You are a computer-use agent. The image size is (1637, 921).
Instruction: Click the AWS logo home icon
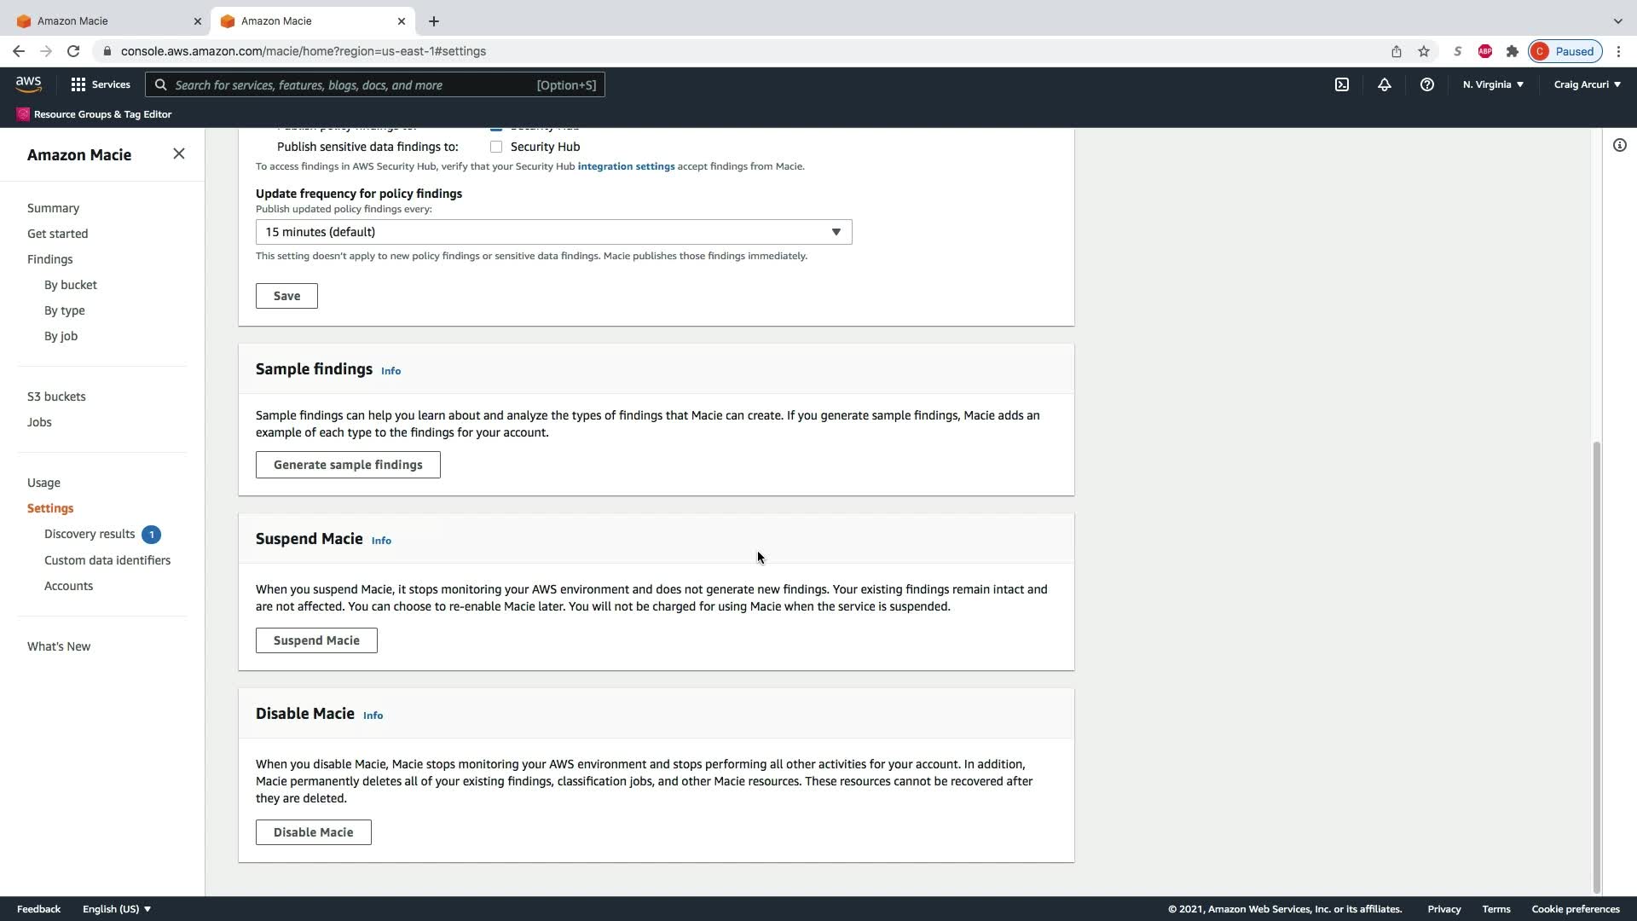coord(28,84)
